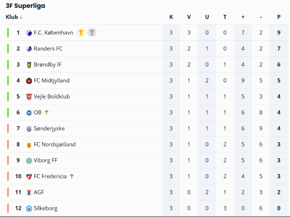Viewport: 290px width, 218px height.
Task: Click the gold trophy icon
Action: tap(81, 33)
